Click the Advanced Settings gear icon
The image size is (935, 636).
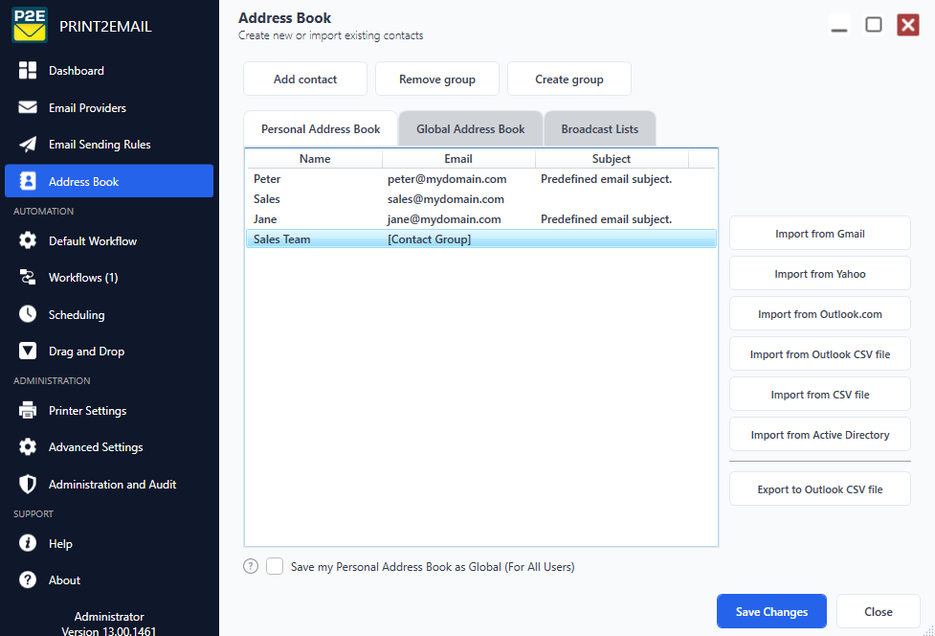tap(28, 447)
